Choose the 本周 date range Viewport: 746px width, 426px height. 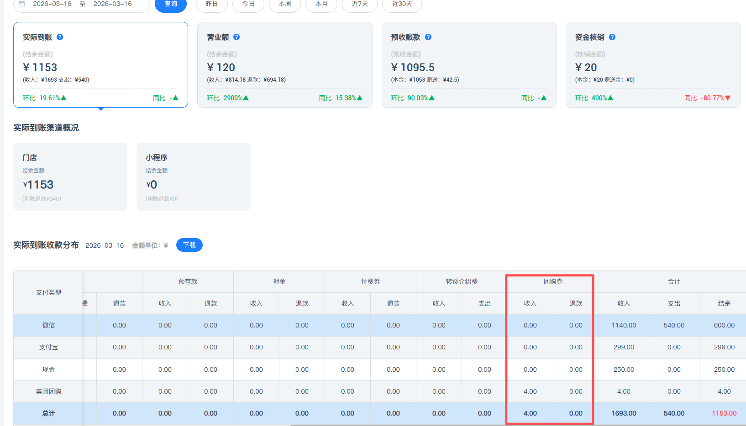click(x=284, y=4)
